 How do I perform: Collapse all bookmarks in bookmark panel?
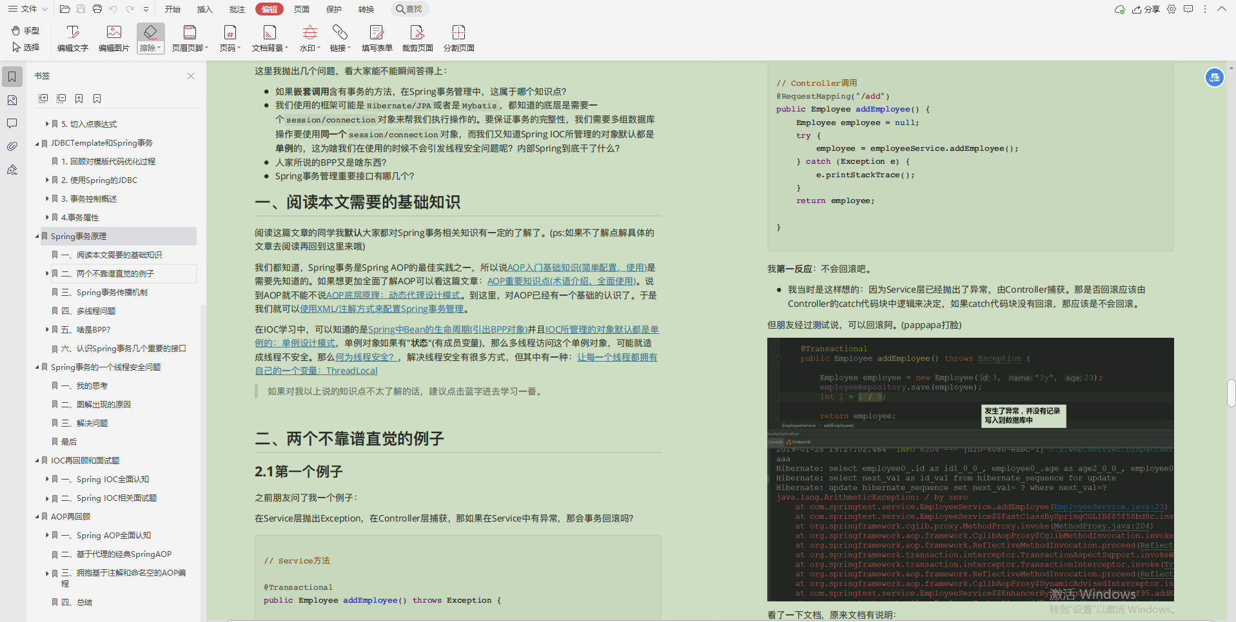pyautogui.click(x=61, y=99)
